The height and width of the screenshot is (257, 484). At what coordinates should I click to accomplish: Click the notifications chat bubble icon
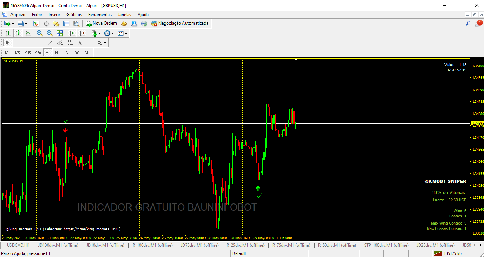478,24
